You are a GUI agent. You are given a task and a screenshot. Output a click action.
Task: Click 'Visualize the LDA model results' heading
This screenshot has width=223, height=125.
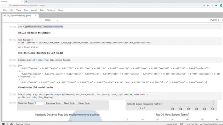pos(36,87)
